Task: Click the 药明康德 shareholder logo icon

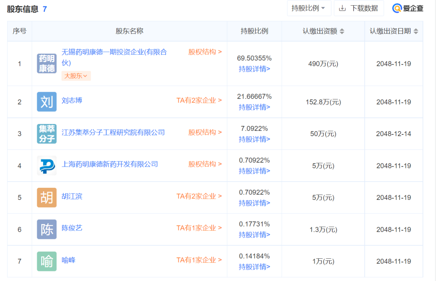Action: click(x=46, y=63)
